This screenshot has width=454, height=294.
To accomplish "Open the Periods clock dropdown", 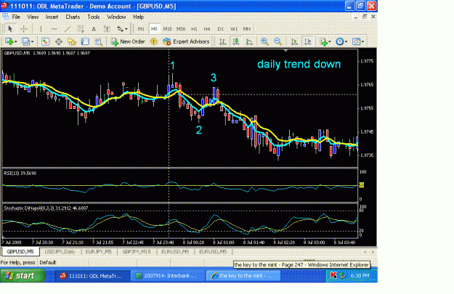I will coord(341,41).
